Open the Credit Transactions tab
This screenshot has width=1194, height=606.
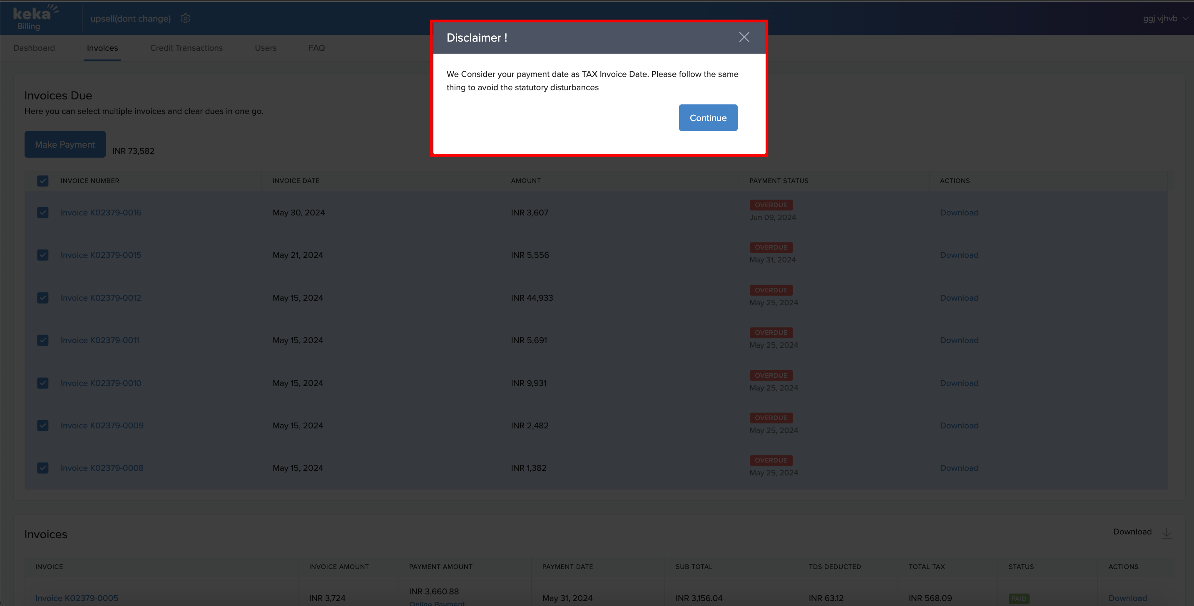point(187,48)
